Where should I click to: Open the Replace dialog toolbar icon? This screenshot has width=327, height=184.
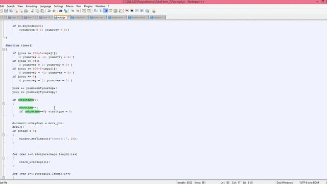[x=66, y=11]
